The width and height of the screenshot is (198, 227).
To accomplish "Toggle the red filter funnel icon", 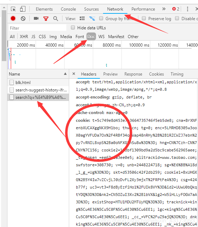I will [x=46, y=18].
